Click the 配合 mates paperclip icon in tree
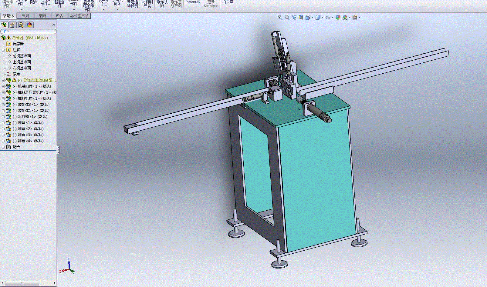487x287 pixels. pyautogui.click(x=9, y=147)
